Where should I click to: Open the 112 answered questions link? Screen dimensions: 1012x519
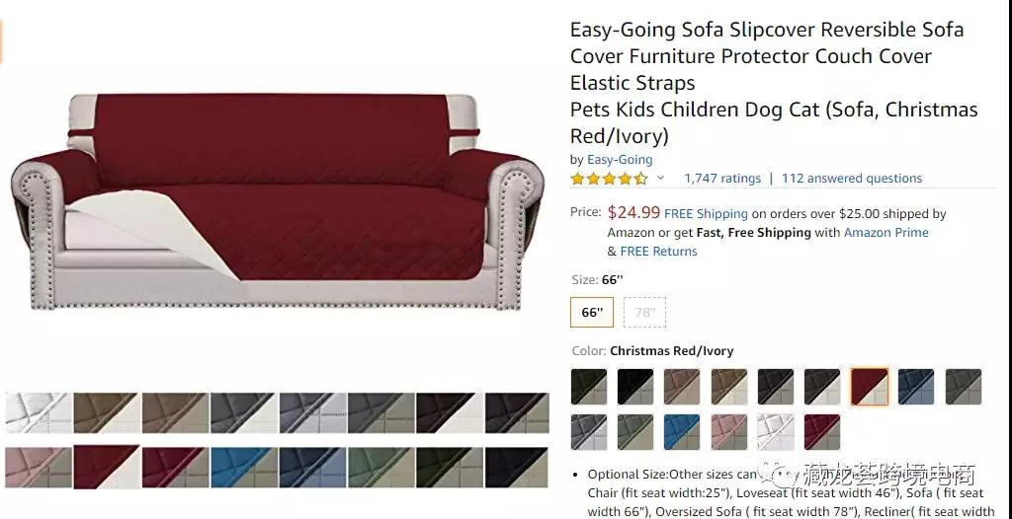(x=851, y=179)
